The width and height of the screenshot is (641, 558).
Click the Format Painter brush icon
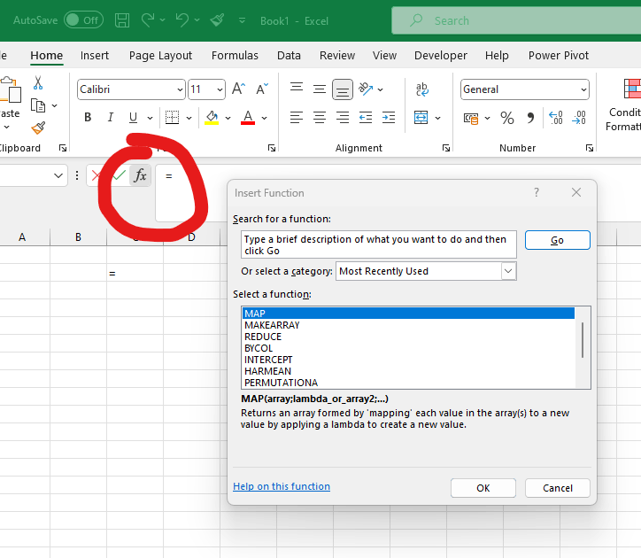click(38, 128)
